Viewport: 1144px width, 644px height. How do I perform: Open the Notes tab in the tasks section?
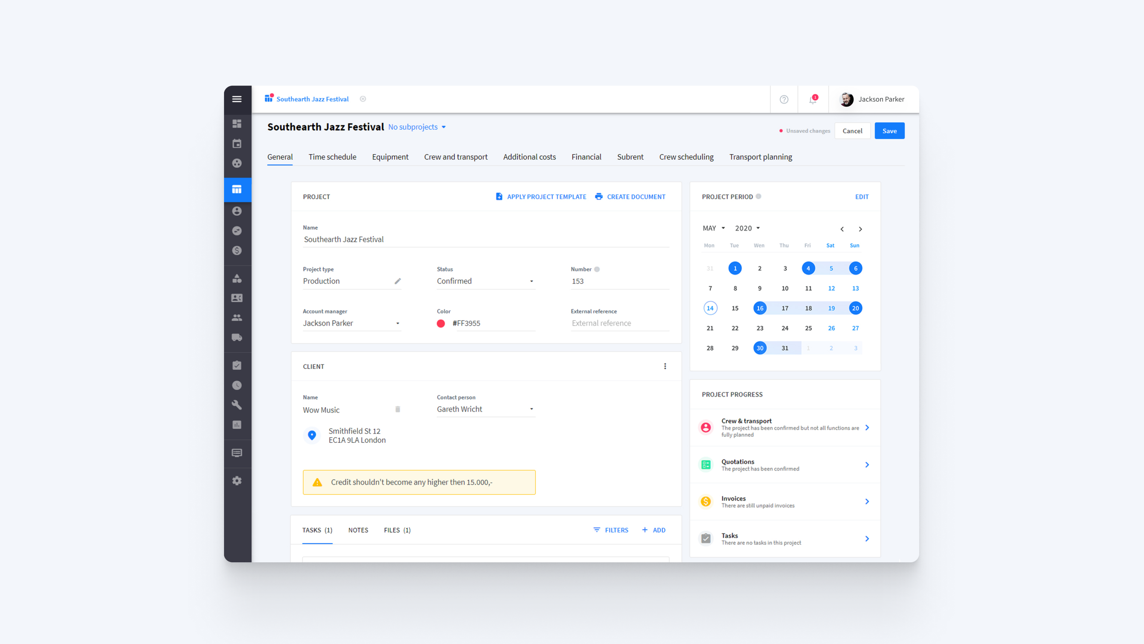click(358, 530)
